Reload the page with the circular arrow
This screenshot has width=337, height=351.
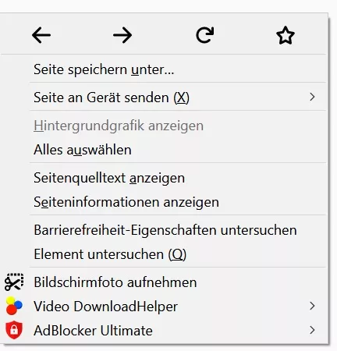[x=204, y=35]
